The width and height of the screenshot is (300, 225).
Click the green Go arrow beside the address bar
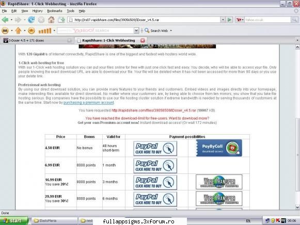tap(229, 20)
